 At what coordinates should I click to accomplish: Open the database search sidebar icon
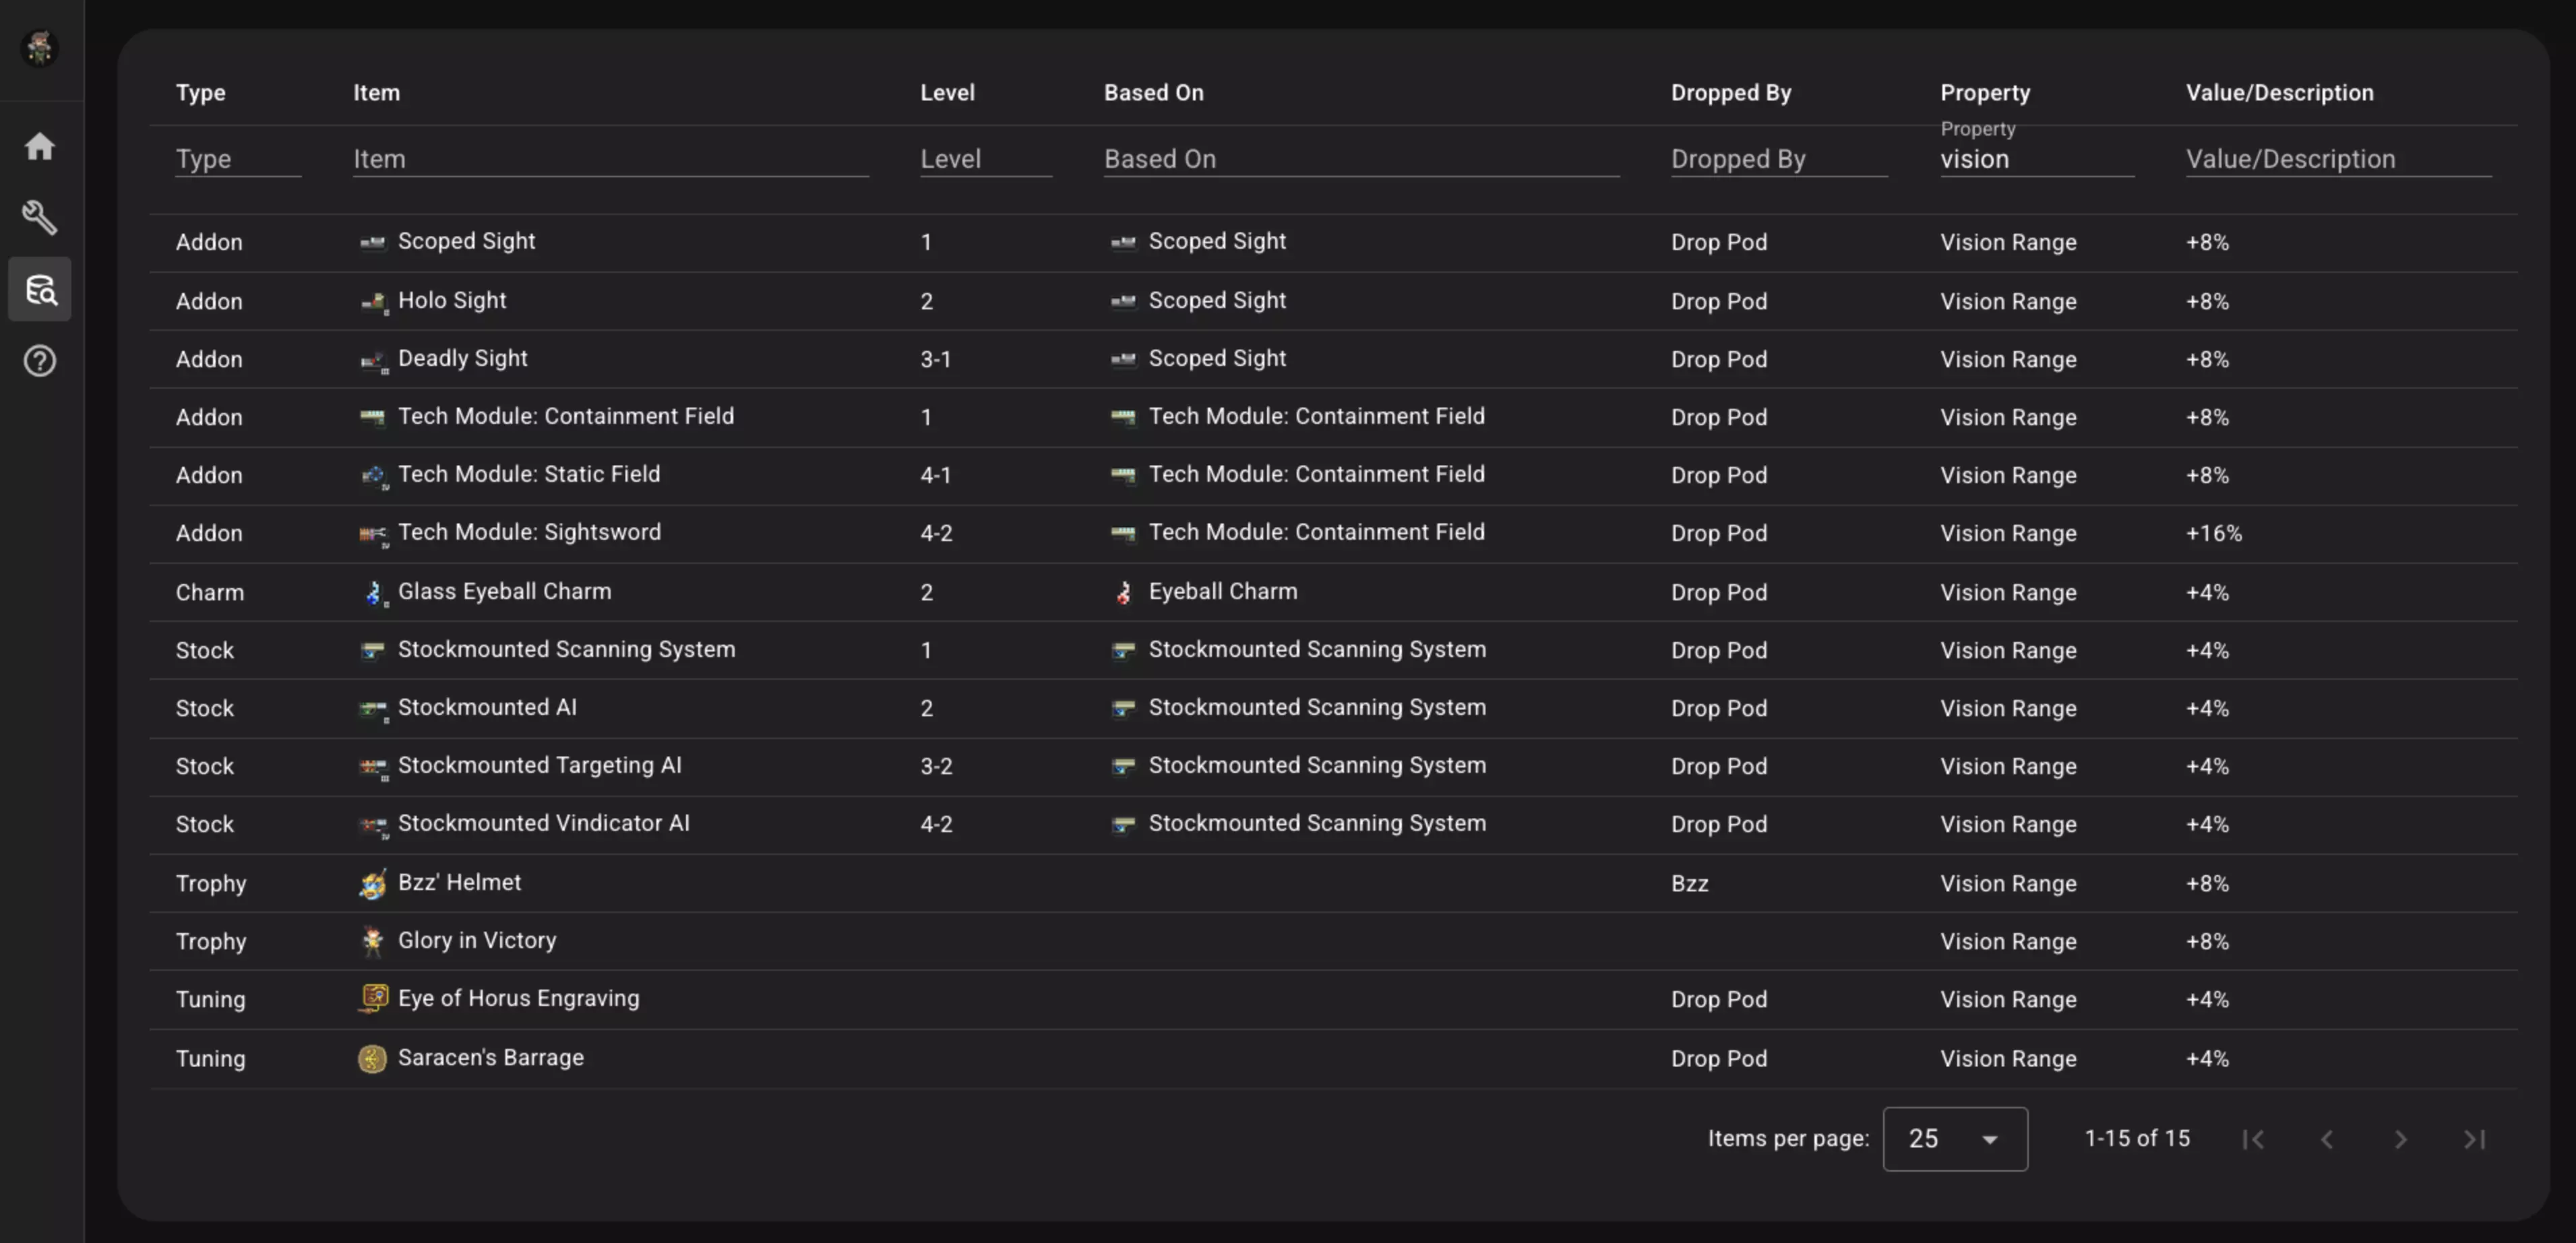pyautogui.click(x=40, y=289)
